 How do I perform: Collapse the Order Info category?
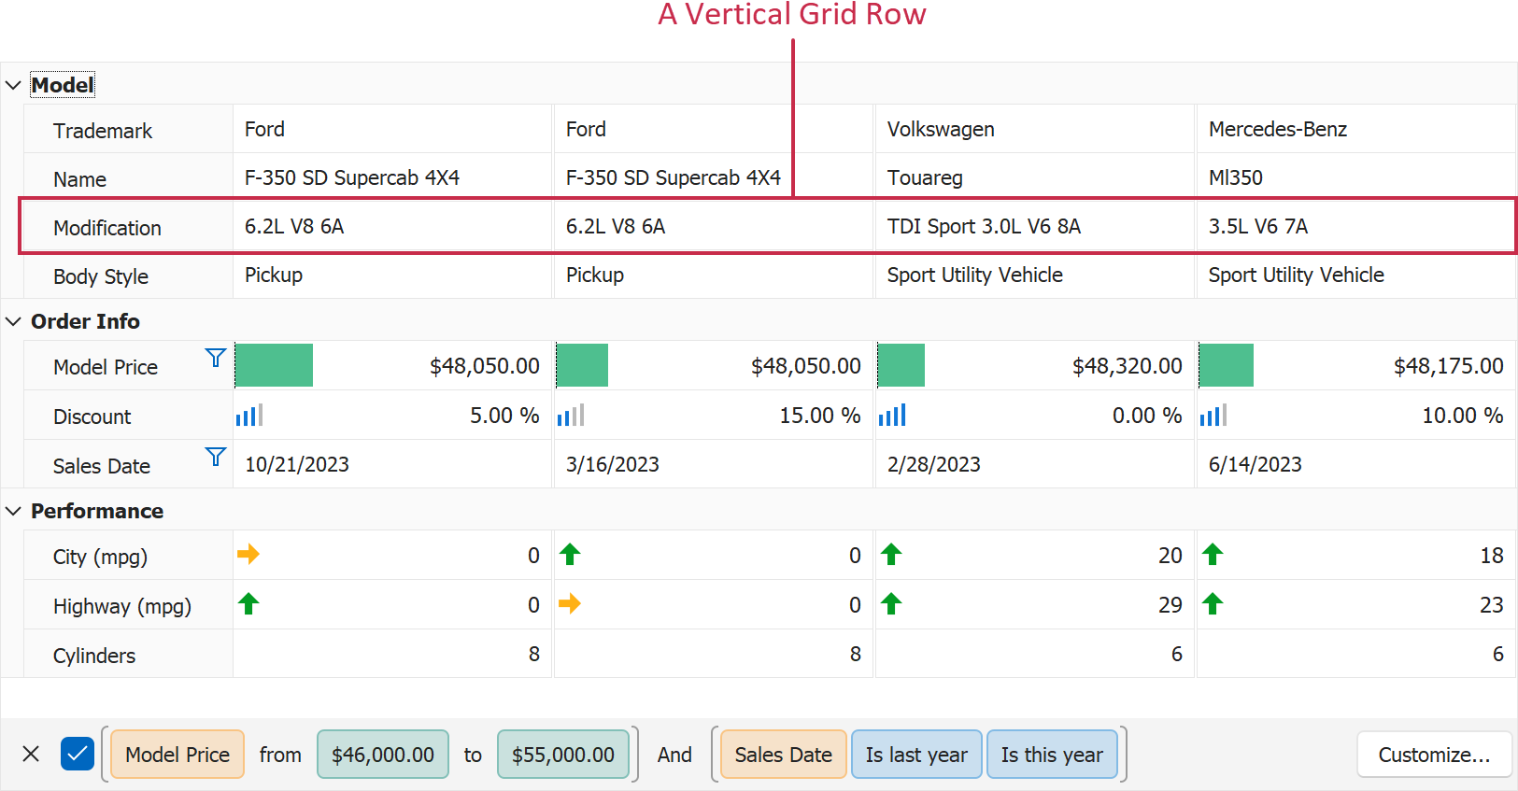[x=14, y=321]
